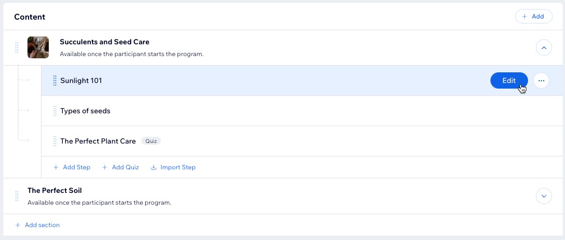Click drag handle next to Types of seeds
The image size is (565, 240).
(x=55, y=111)
